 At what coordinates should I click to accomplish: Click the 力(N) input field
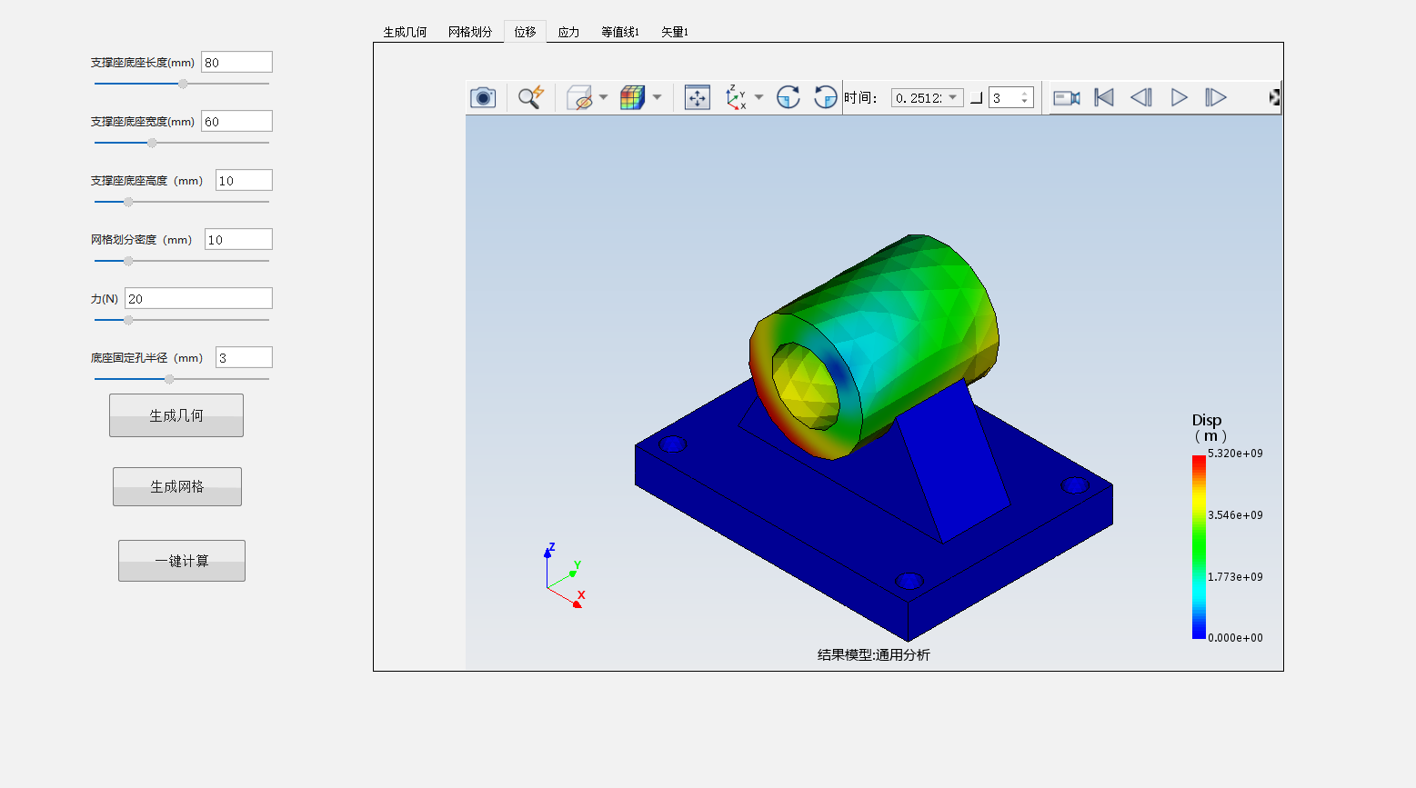[198, 298]
